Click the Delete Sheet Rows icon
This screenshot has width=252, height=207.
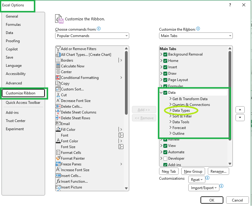(x=58, y=118)
